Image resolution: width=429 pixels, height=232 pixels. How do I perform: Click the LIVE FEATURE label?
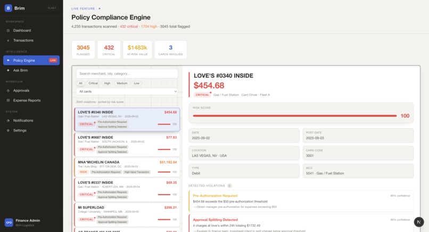click(x=83, y=9)
